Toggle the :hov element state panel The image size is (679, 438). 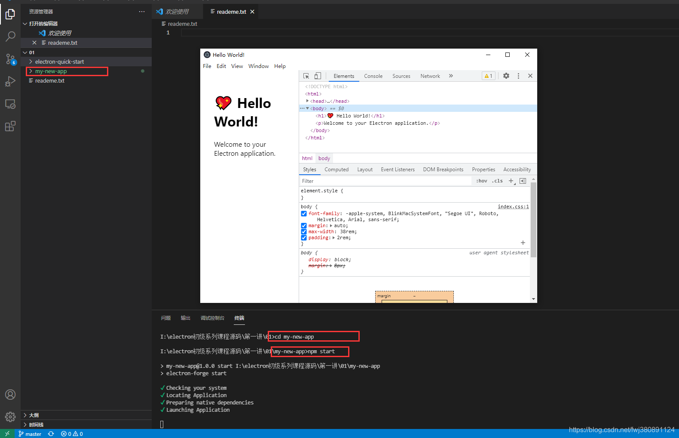point(482,181)
